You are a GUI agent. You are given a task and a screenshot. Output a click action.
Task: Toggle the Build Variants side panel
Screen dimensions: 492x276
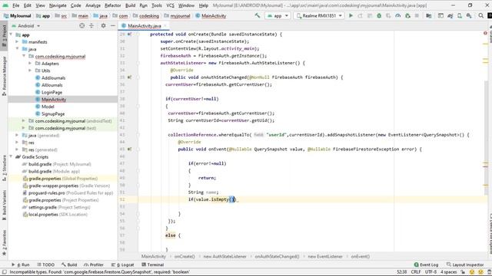4,205
